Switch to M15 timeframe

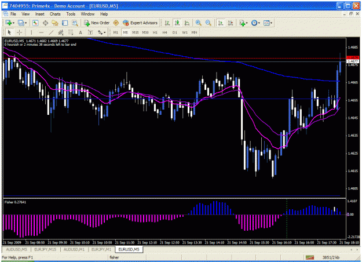tap(136, 32)
